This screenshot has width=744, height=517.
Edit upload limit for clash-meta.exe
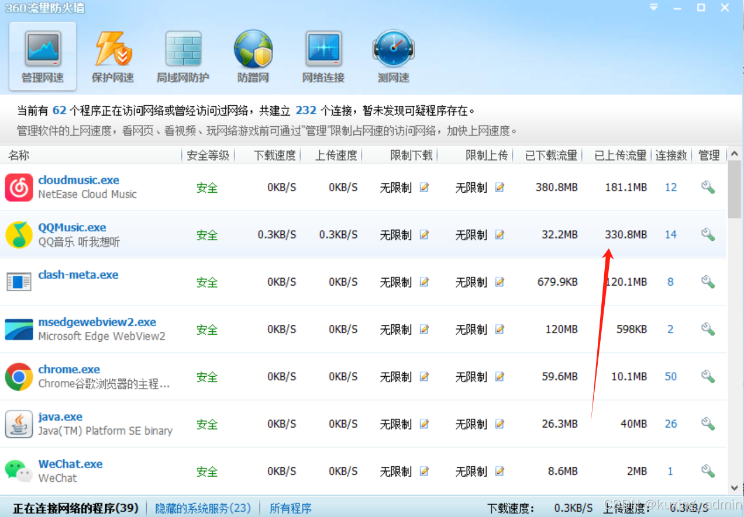tap(500, 282)
